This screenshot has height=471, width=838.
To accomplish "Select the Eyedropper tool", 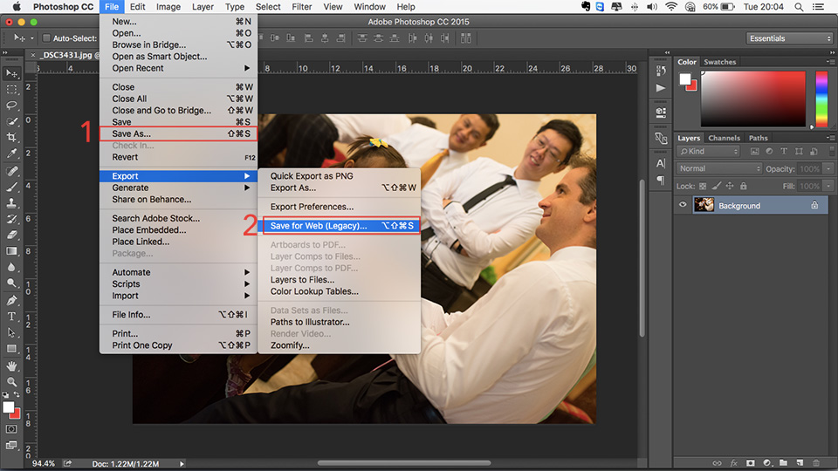I will pos(11,154).
